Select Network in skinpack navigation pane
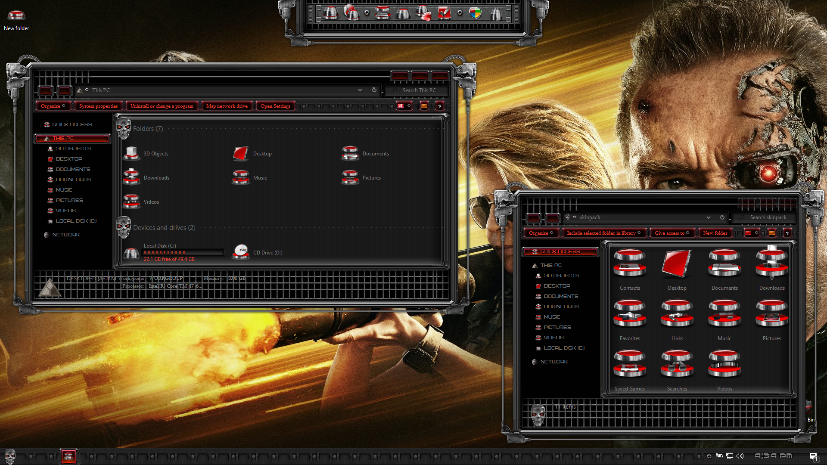 [x=554, y=362]
